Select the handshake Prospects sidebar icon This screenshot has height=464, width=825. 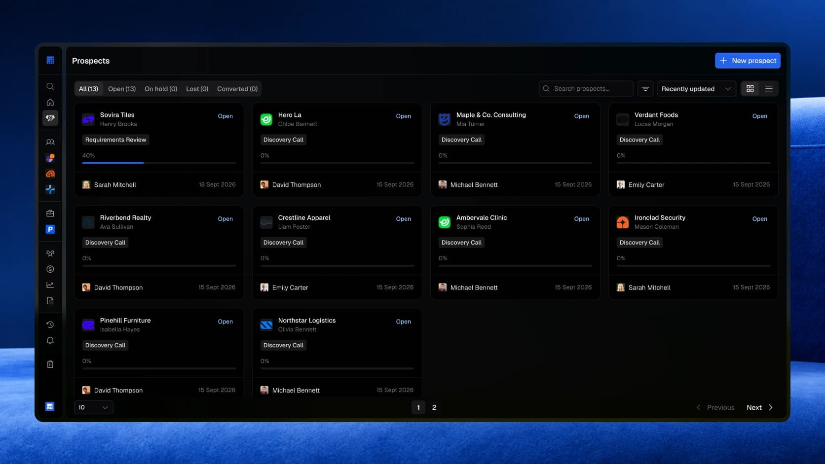[x=50, y=118]
